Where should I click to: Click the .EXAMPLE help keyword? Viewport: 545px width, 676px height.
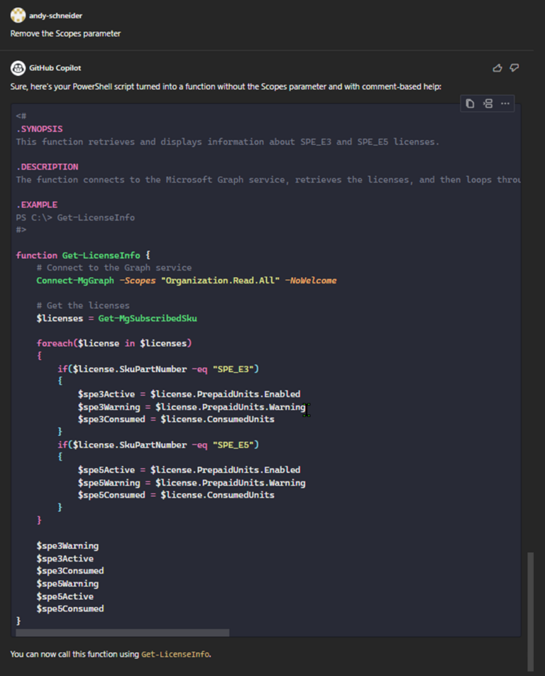[x=37, y=205]
